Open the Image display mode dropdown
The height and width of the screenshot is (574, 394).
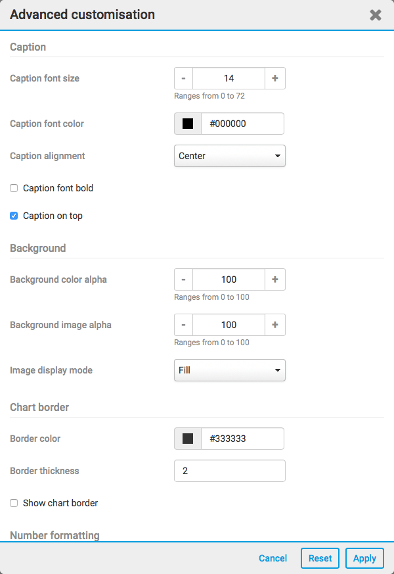pos(229,370)
